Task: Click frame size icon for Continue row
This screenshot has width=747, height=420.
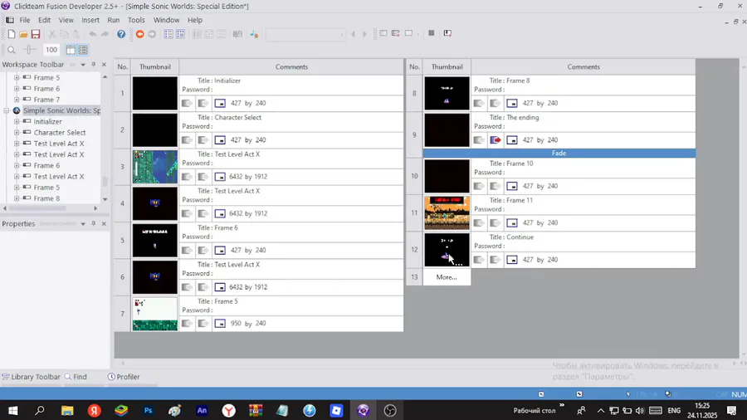Action: [511, 260]
